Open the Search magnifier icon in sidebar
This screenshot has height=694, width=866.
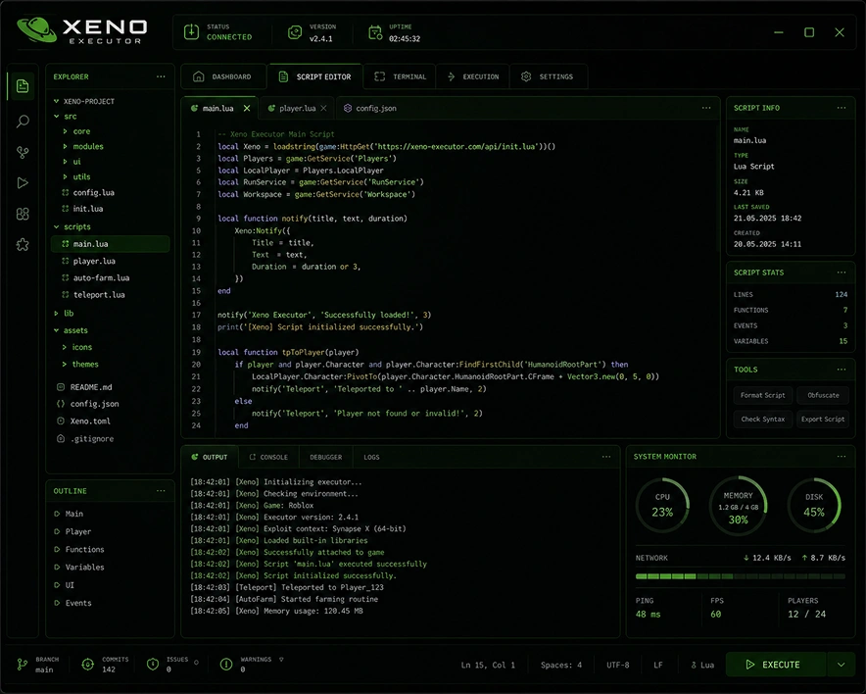[x=23, y=121]
